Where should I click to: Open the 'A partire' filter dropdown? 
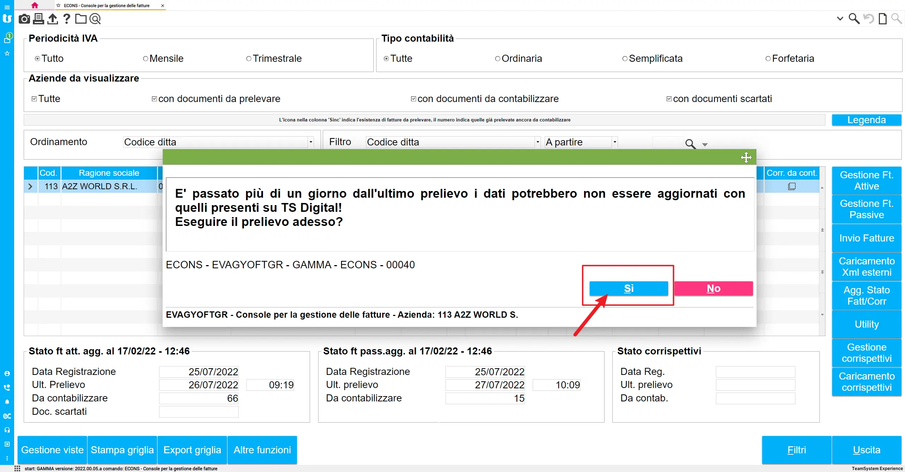click(x=615, y=142)
